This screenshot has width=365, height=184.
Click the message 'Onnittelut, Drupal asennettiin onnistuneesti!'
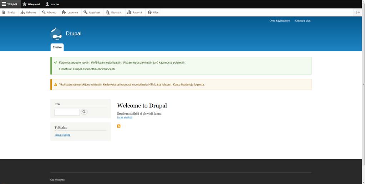point(87,69)
